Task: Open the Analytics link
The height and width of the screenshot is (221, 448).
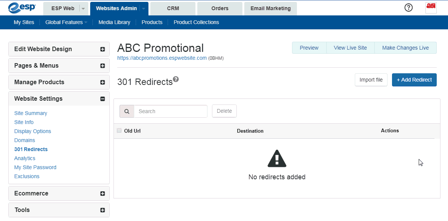Action: [x=25, y=158]
